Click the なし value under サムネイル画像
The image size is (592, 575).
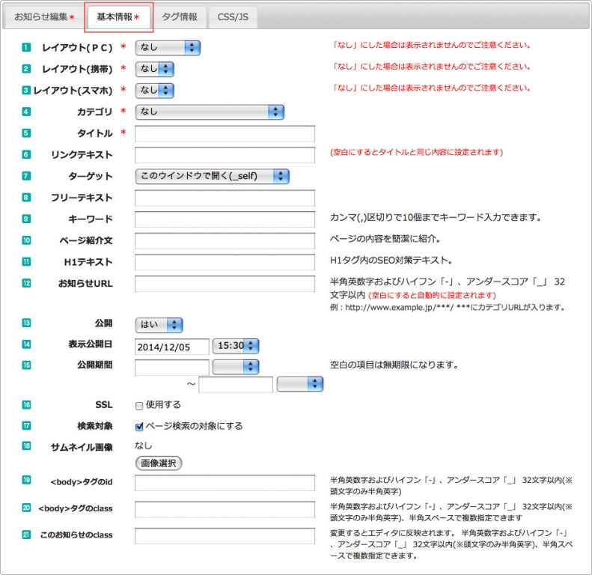[144, 445]
